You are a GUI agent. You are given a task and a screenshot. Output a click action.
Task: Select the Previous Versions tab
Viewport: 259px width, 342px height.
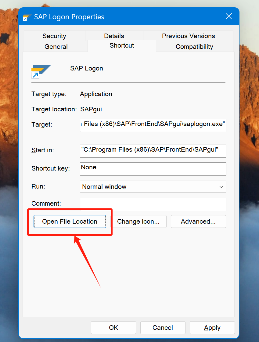point(188,36)
